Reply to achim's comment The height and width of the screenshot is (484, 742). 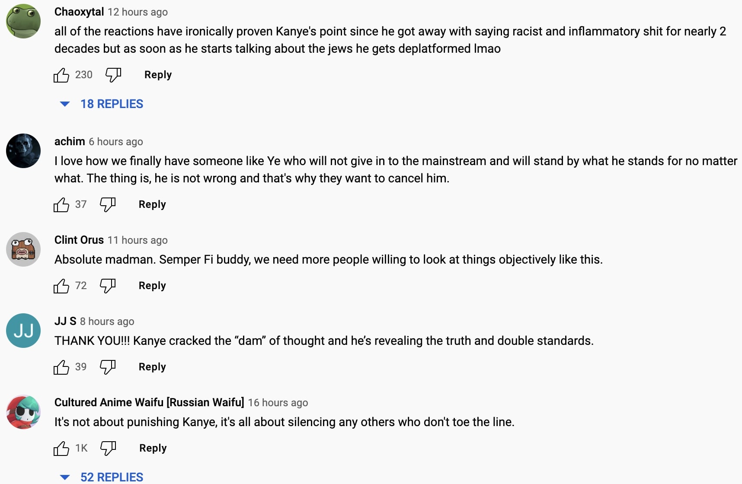(x=152, y=204)
